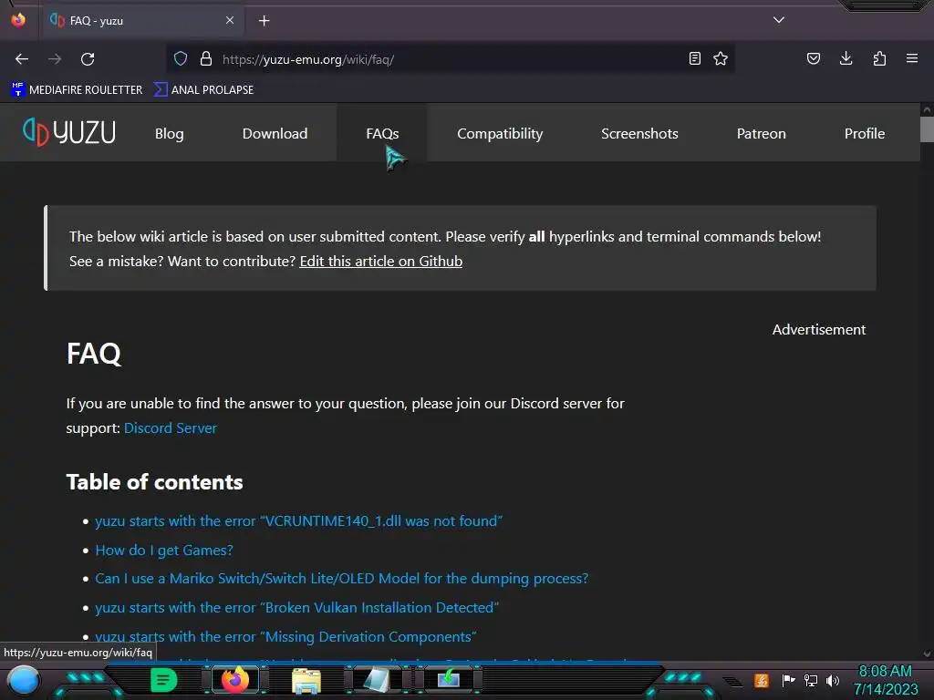
Task: Go back to the previous page
Action: coord(22,59)
